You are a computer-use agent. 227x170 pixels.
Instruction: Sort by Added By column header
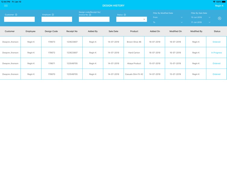pyautogui.click(x=93, y=31)
